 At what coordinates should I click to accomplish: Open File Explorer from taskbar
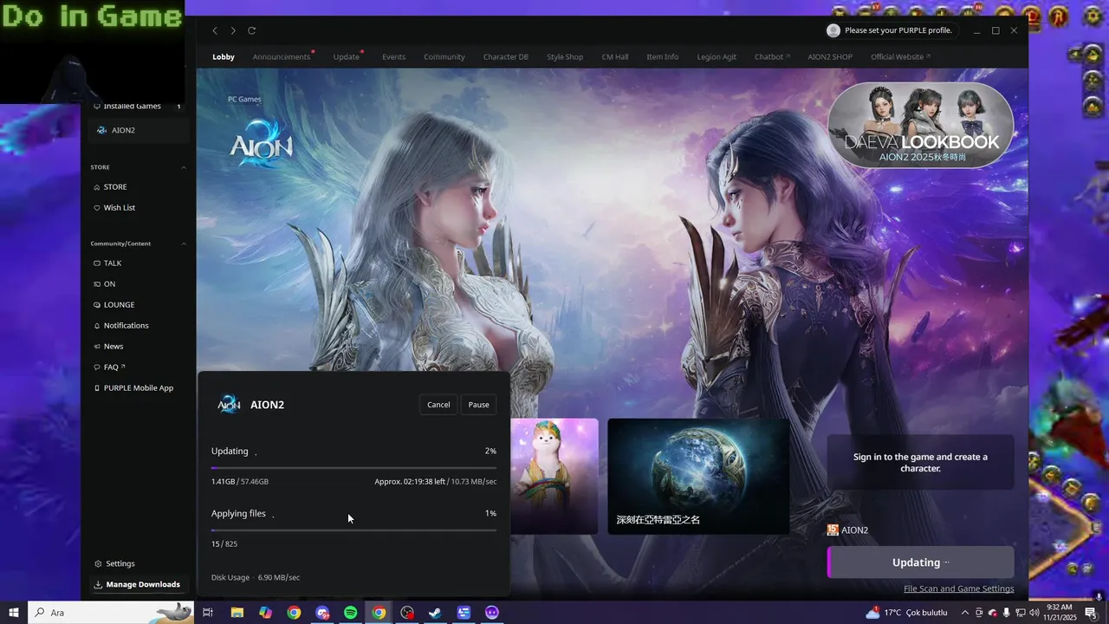click(x=237, y=613)
